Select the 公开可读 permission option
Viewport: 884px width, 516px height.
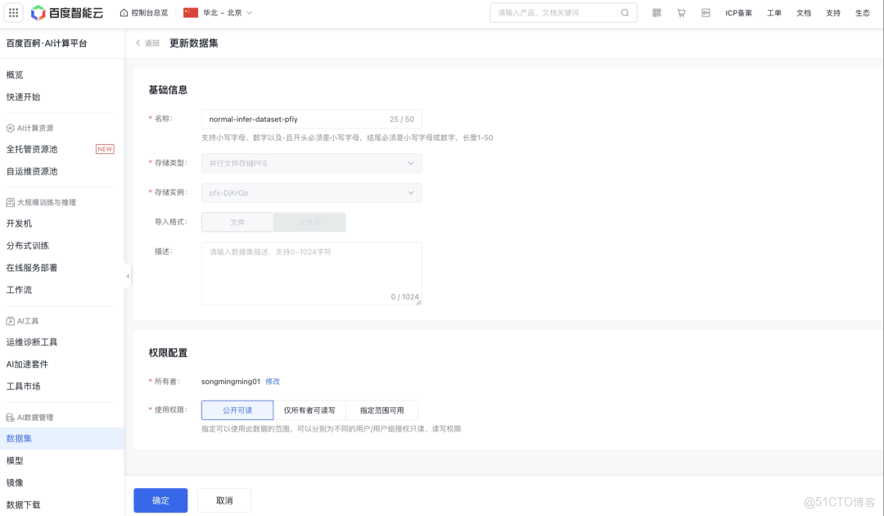(237, 410)
